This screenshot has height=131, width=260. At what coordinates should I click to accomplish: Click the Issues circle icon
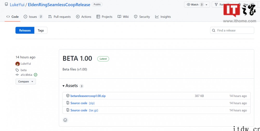(x=25, y=17)
